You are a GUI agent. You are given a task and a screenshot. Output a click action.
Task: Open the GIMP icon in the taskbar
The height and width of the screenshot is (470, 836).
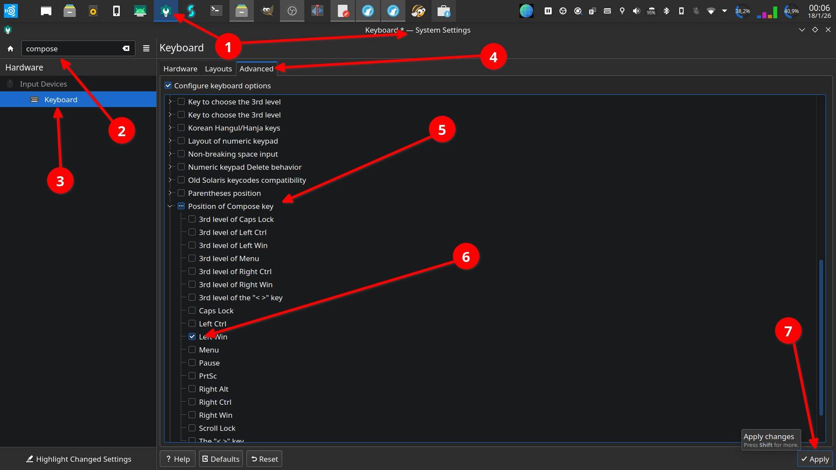pos(267,11)
